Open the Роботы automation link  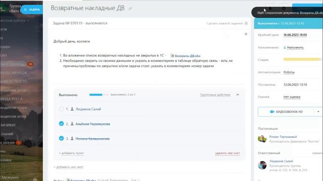[x=289, y=72]
